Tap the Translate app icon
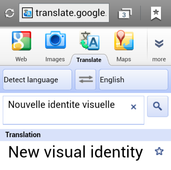This screenshot has height=170, width=171. 89,40
